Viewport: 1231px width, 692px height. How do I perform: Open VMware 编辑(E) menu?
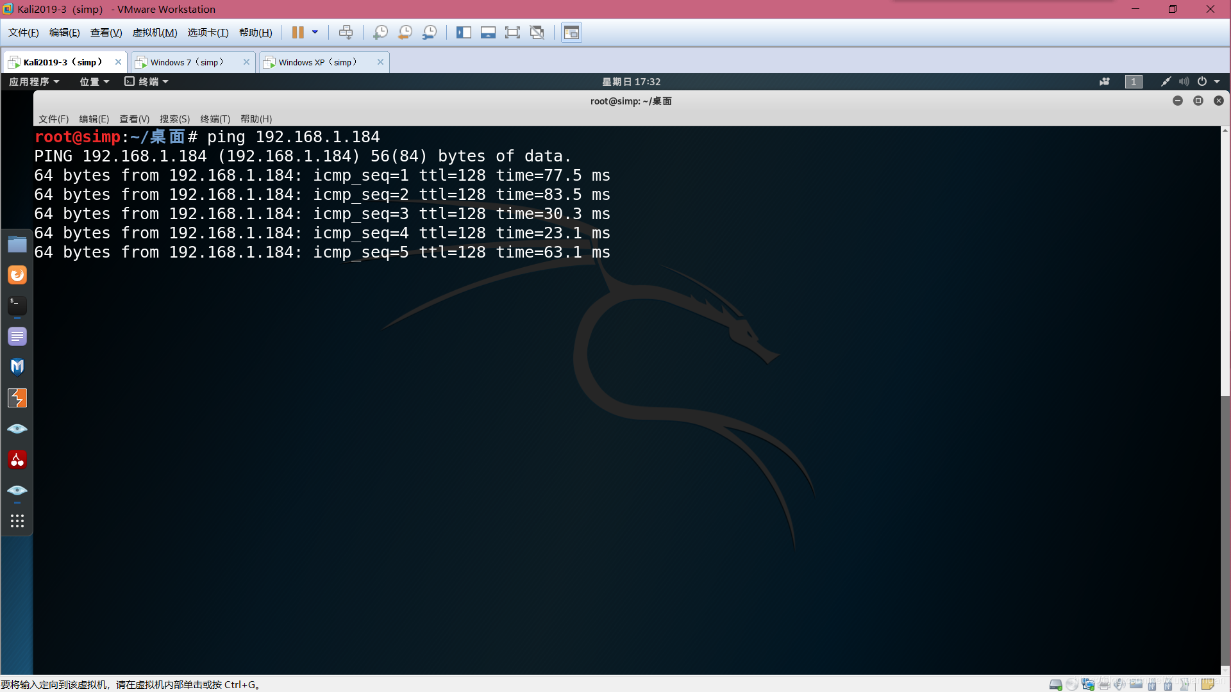coord(65,33)
